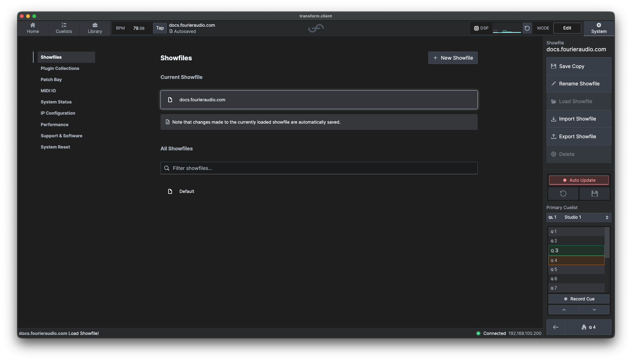Click the up chevron cue navigation
The height and width of the screenshot is (361, 632).
[x=564, y=310]
